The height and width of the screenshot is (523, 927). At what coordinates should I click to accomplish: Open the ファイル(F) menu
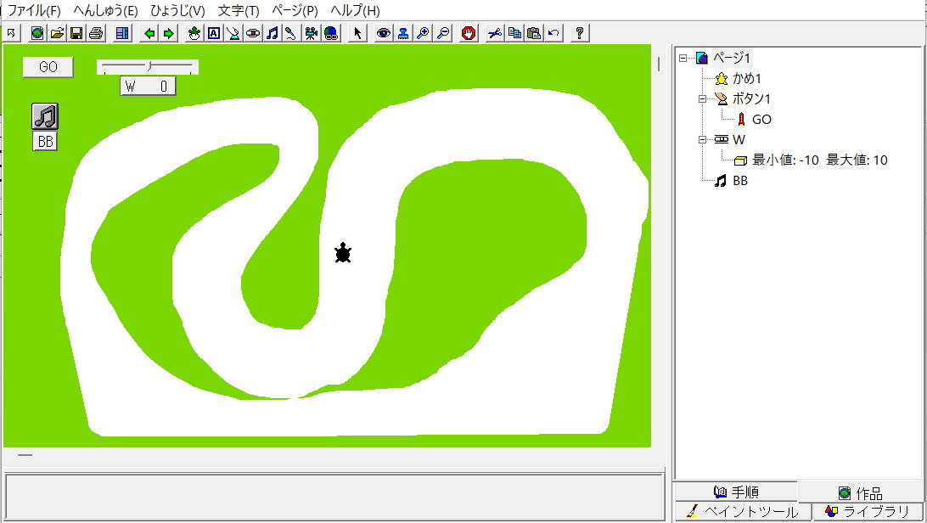click(x=34, y=11)
